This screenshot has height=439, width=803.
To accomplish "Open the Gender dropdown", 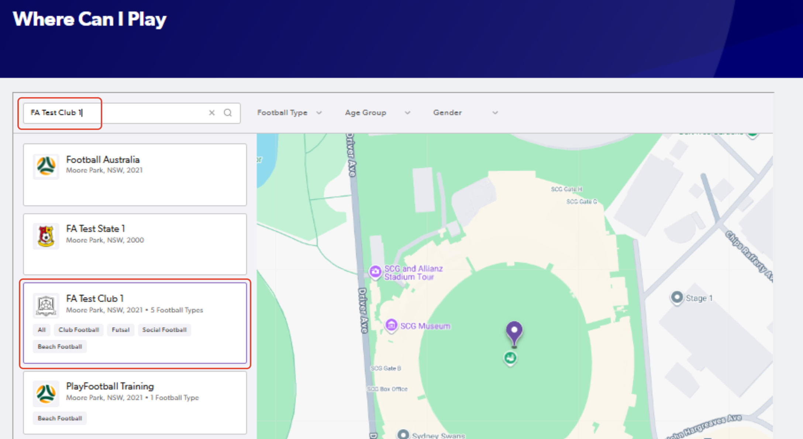I will pyautogui.click(x=465, y=113).
